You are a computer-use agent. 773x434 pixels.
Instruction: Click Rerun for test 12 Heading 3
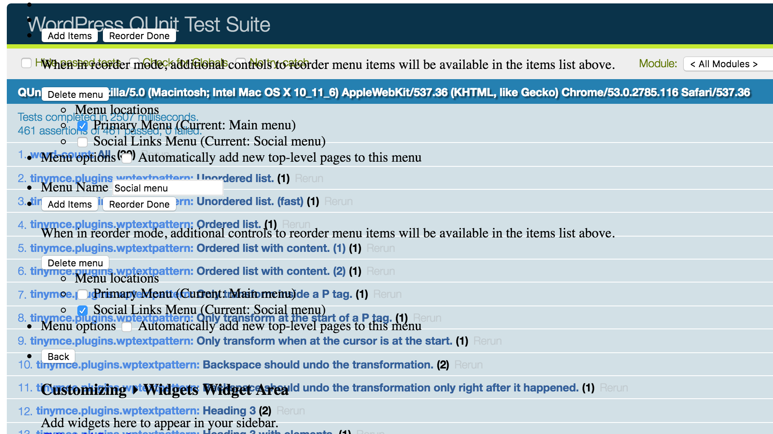pos(291,411)
